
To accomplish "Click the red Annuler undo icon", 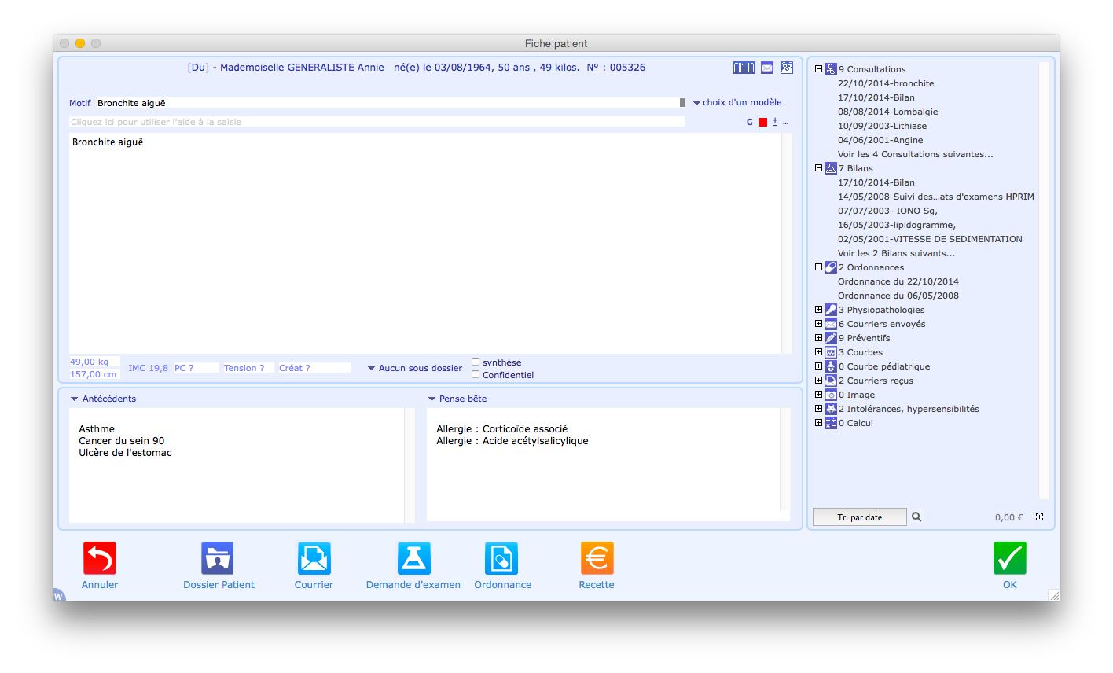I will coord(100,558).
